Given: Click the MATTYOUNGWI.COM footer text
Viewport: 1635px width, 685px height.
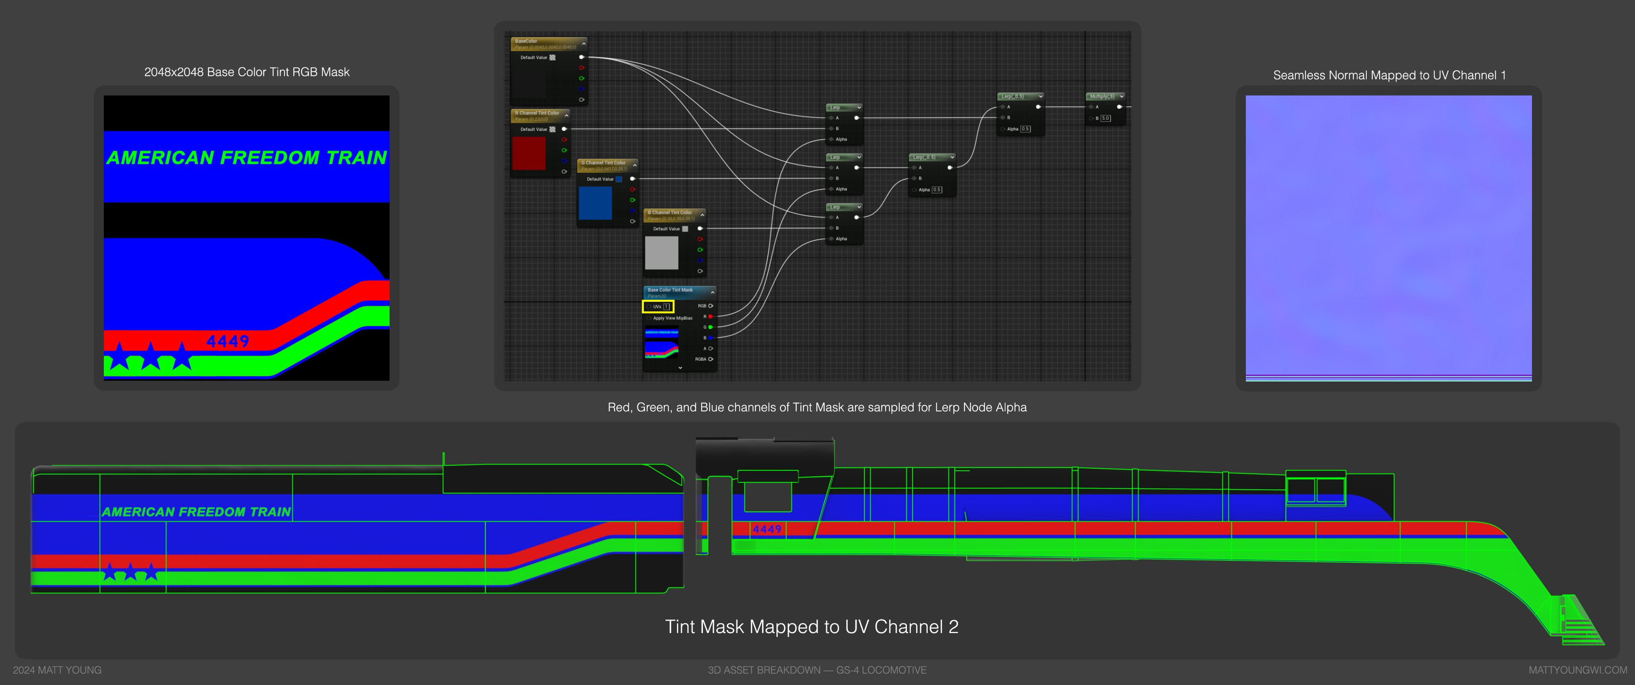Looking at the screenshot, I should pyautogui.click(x=1578, y=670).
